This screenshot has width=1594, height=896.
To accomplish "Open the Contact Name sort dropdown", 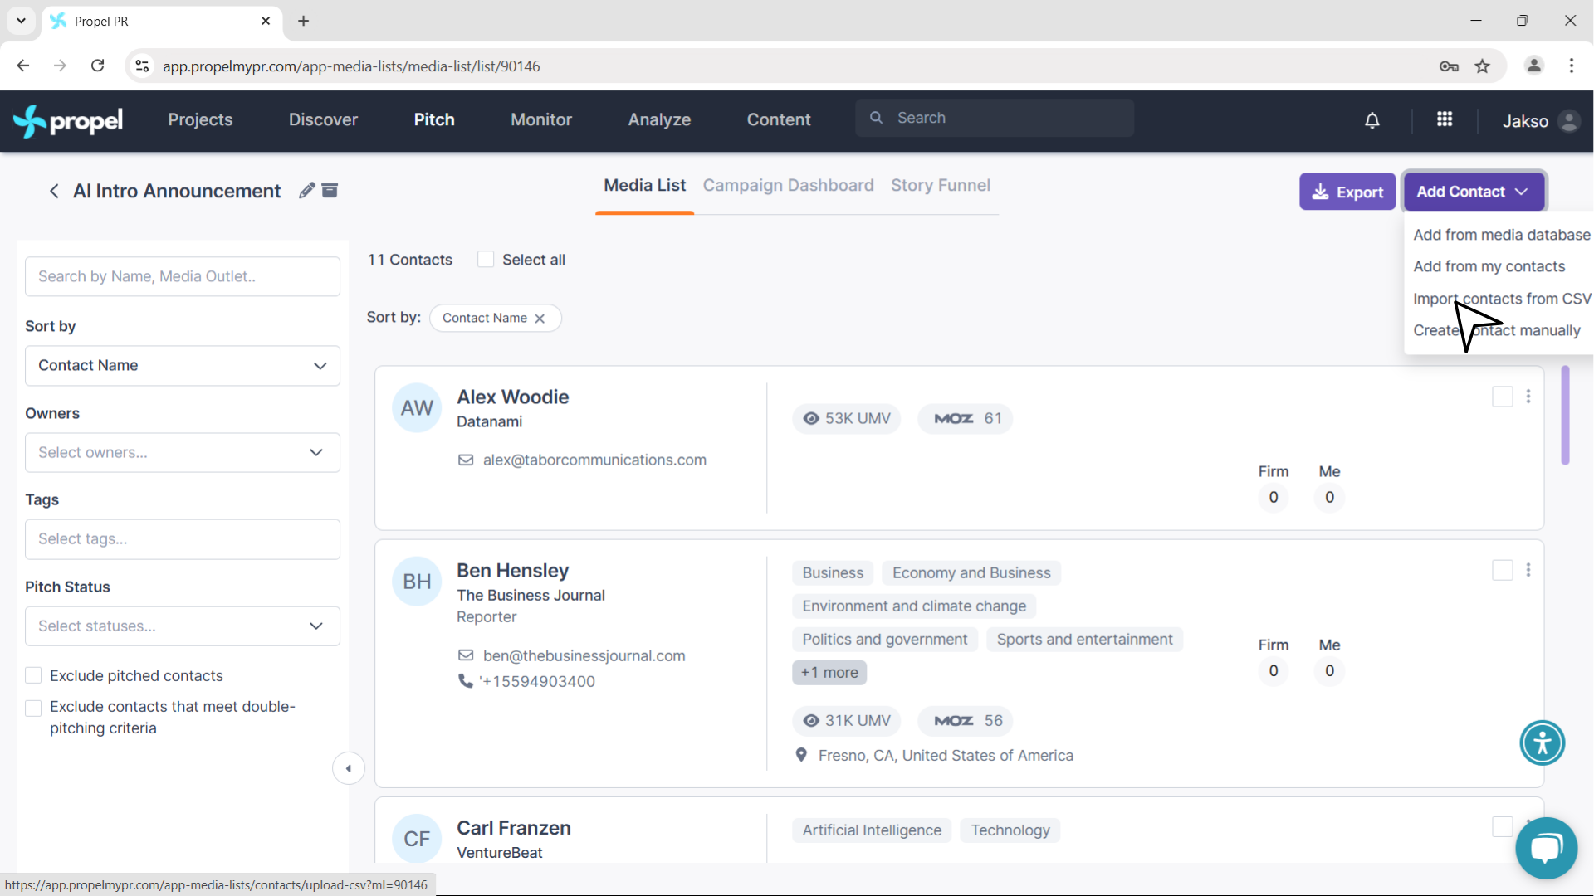I will pos(183,366).
